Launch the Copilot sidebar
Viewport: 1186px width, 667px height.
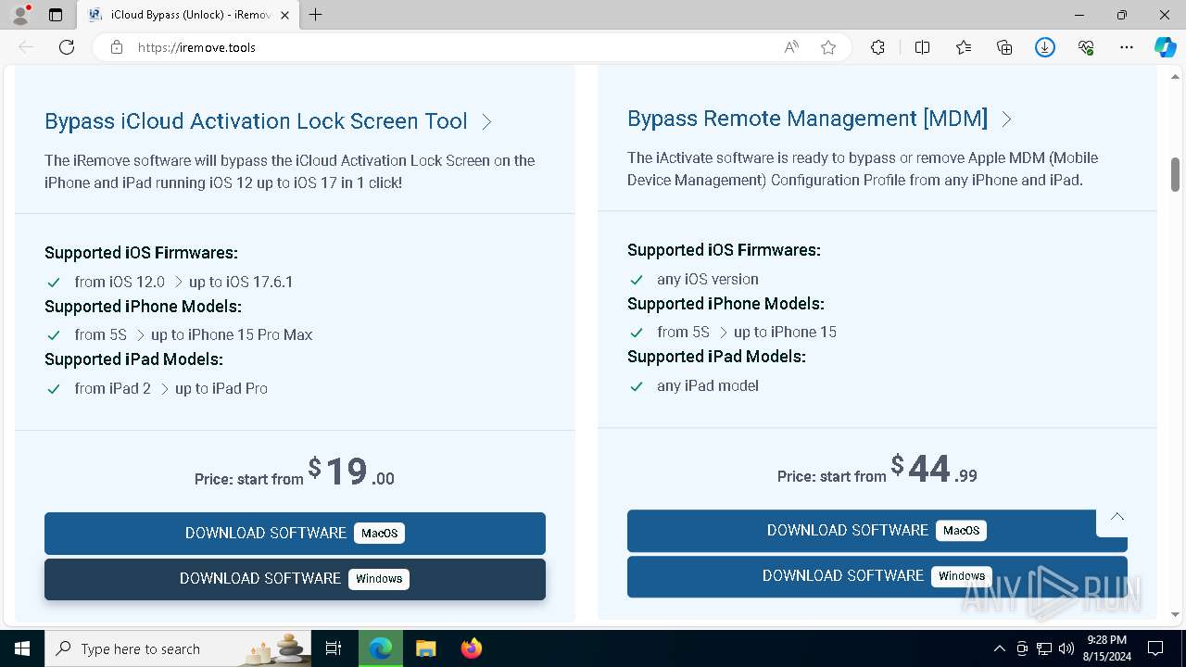click(1165, 47)
